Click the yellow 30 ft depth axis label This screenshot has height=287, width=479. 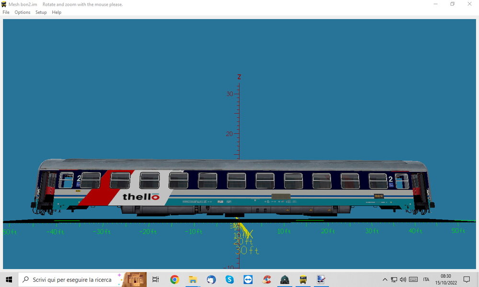click(247, 250)
